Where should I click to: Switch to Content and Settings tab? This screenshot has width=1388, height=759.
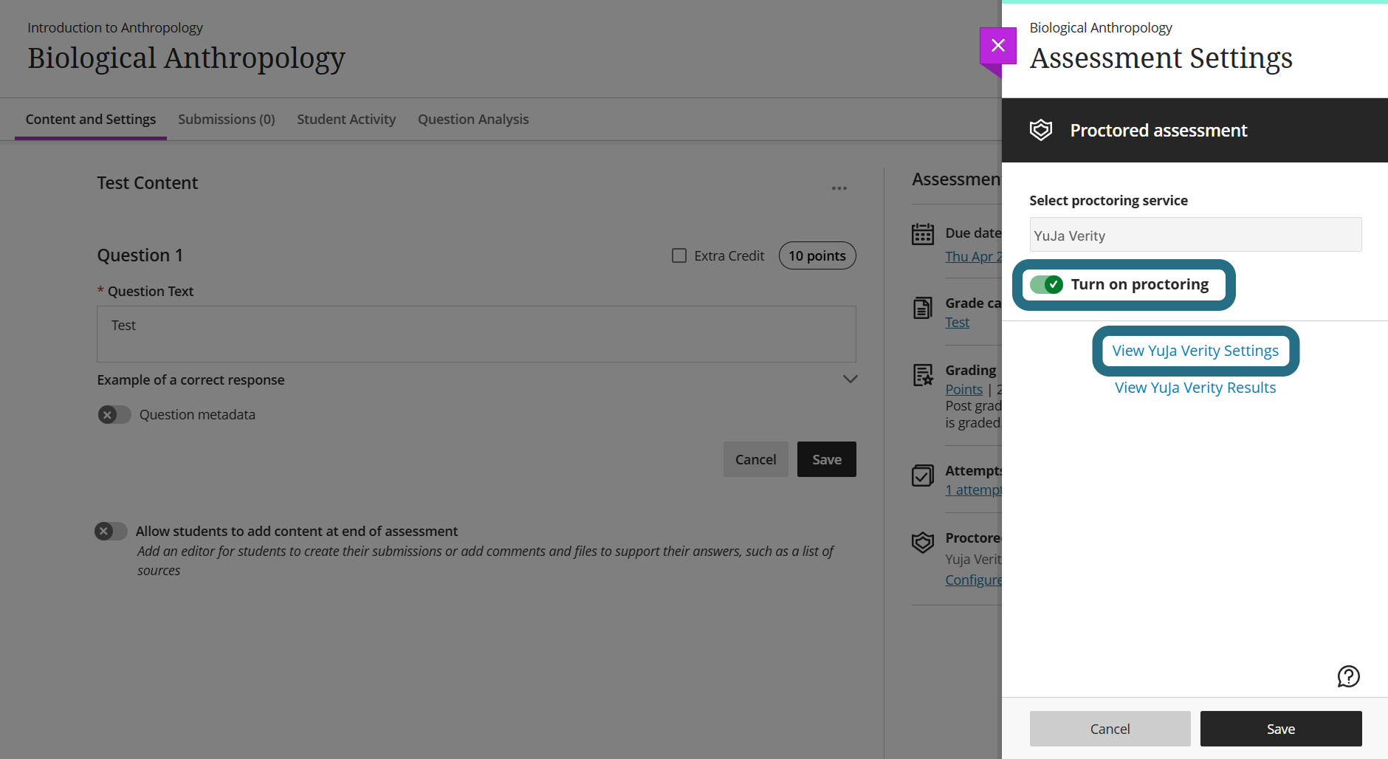click(91, 119)
